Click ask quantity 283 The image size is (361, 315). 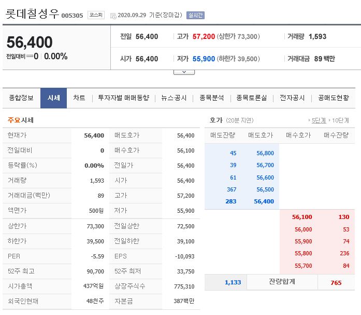(x=231, y=201)
